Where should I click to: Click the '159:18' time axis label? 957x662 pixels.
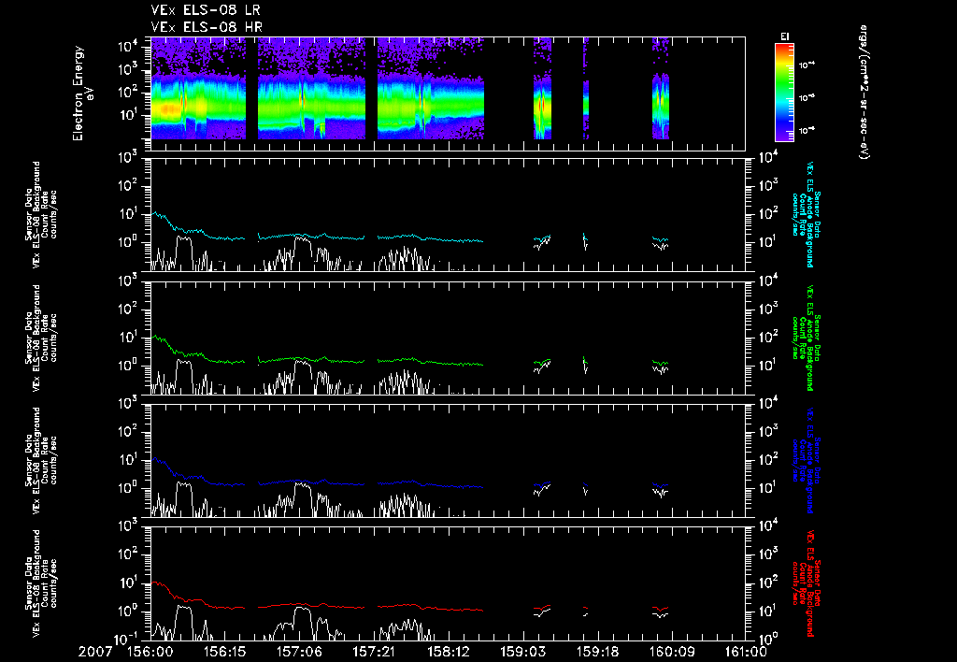[597, 652]
